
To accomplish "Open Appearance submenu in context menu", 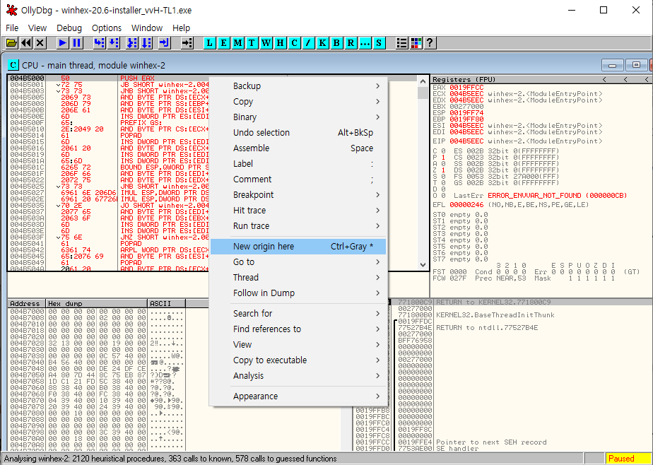I will [x=298, y=396].
